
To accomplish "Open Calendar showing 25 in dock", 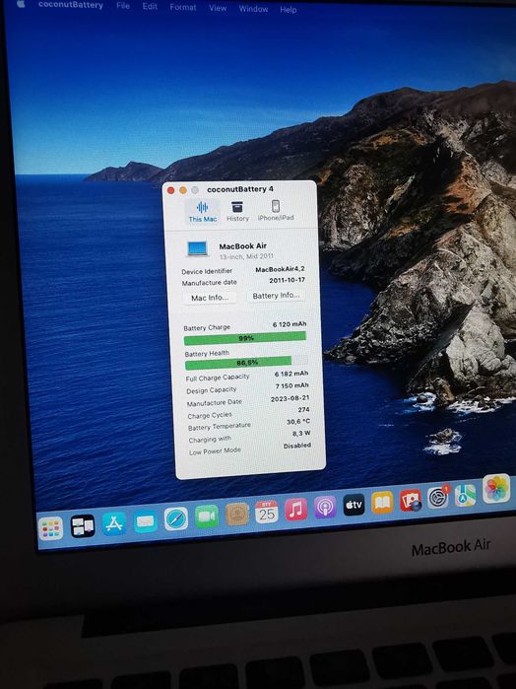I will pyautogui.click(x=267, y=512).
